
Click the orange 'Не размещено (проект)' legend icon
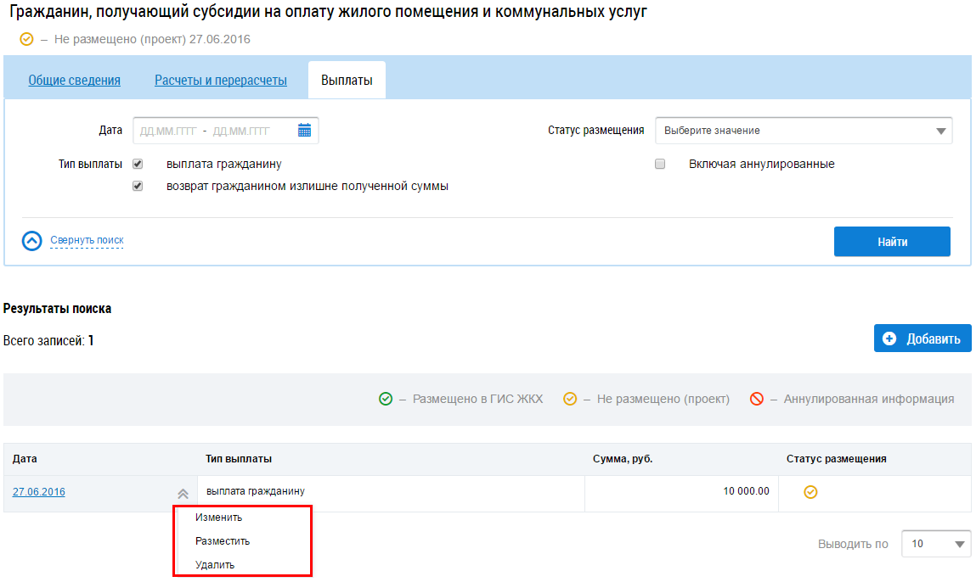pyautogui.click(x=570, y=399)
